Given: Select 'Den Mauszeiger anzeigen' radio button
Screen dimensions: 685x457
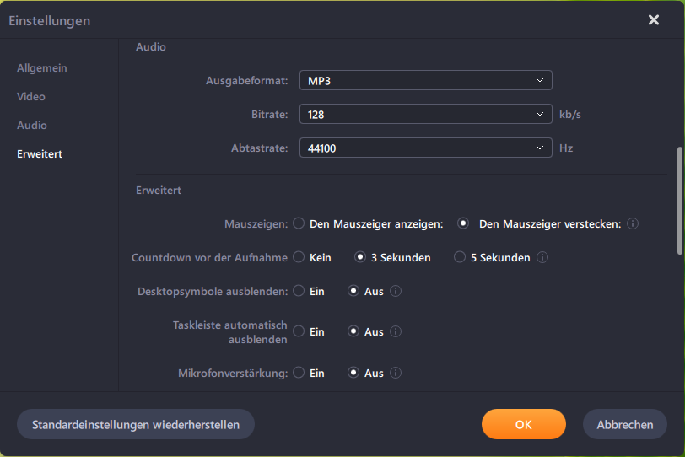Looking at the screenshot, I should tap(299, 224).
